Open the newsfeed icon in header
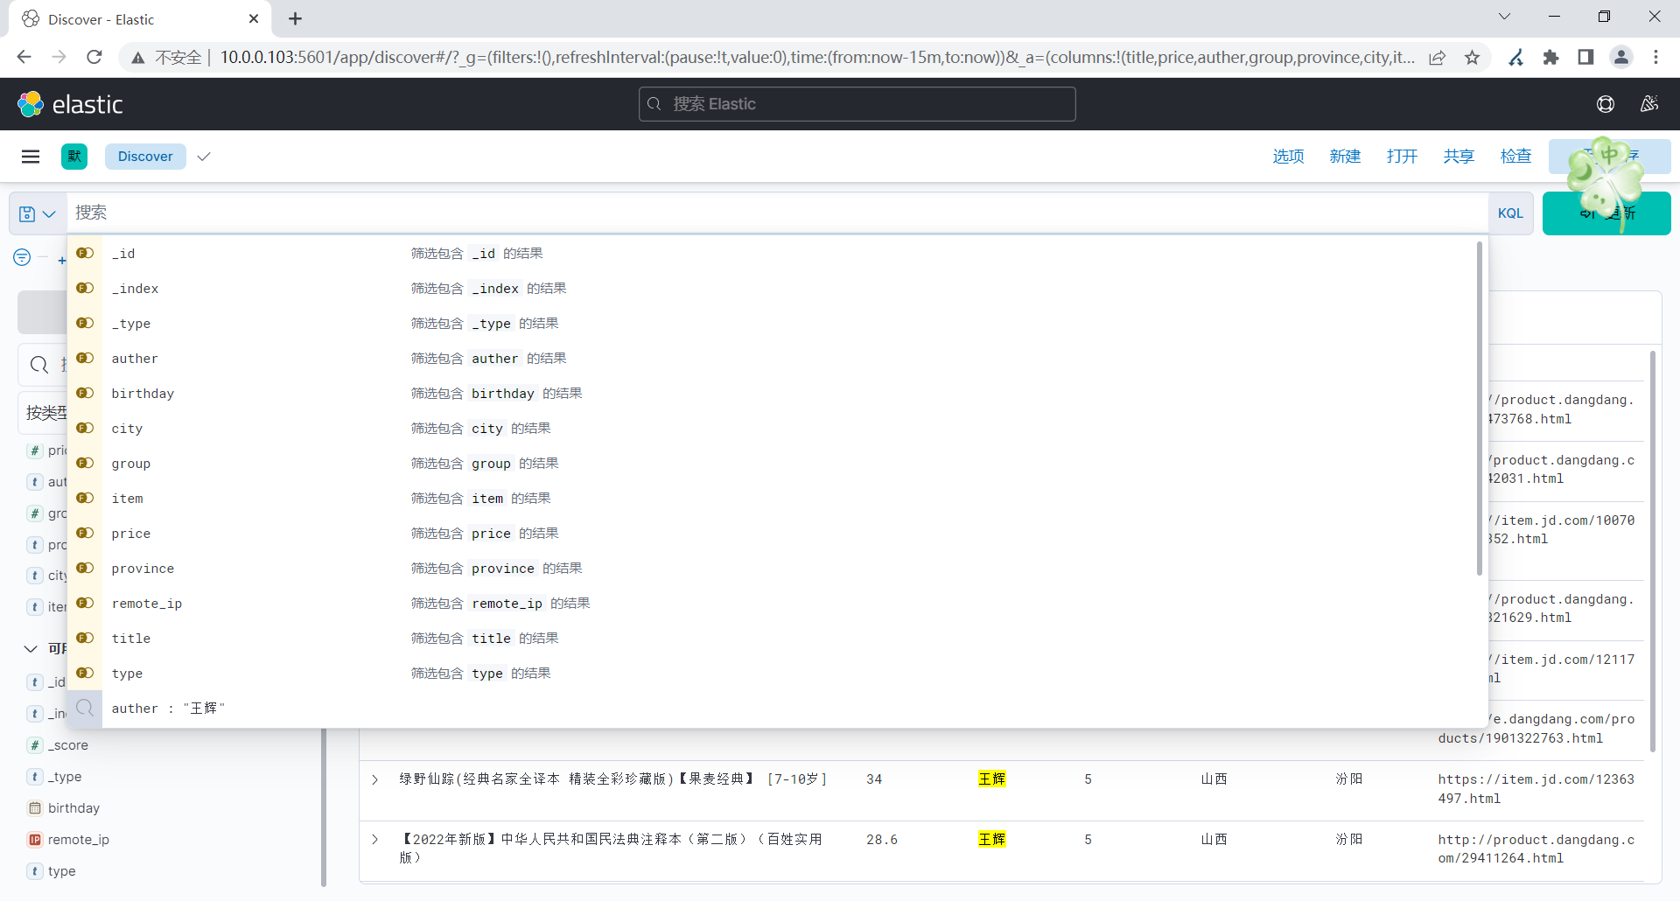 tap(1649, 104)
